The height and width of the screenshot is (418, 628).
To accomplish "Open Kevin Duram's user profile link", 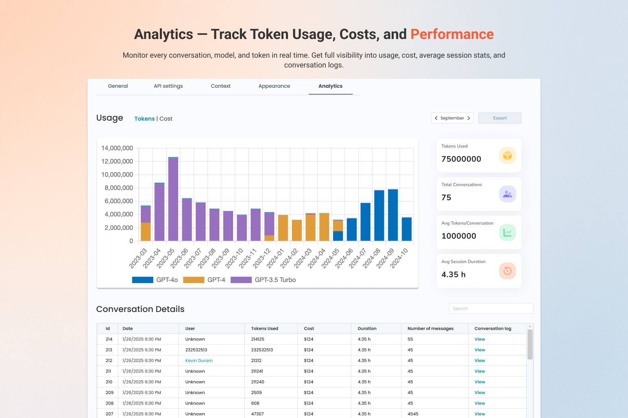I will (x=198, y=360).
